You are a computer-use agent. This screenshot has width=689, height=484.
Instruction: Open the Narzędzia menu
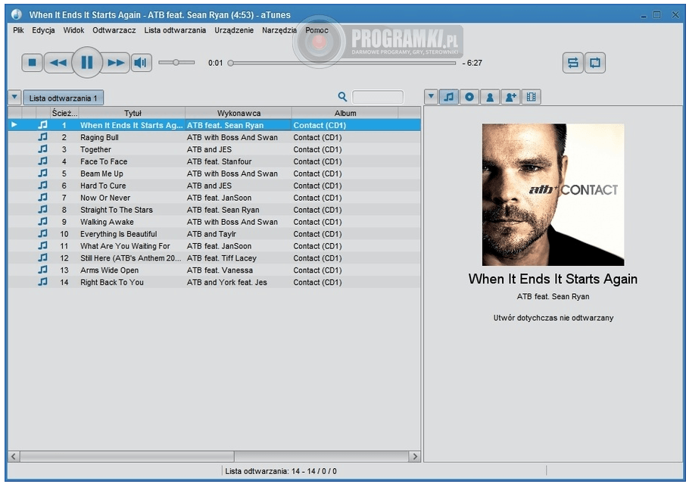[279, 30]
